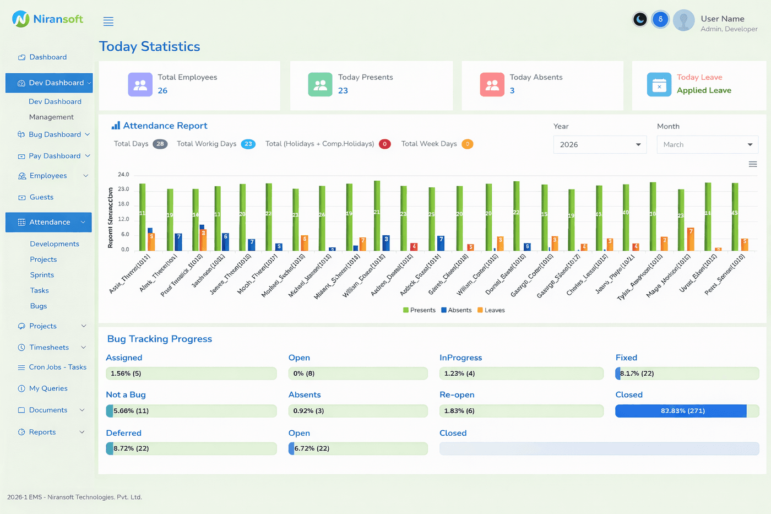Toggle dark mode with the moon icon
Viewport: 771px width, 514px height.
[639, 18]
